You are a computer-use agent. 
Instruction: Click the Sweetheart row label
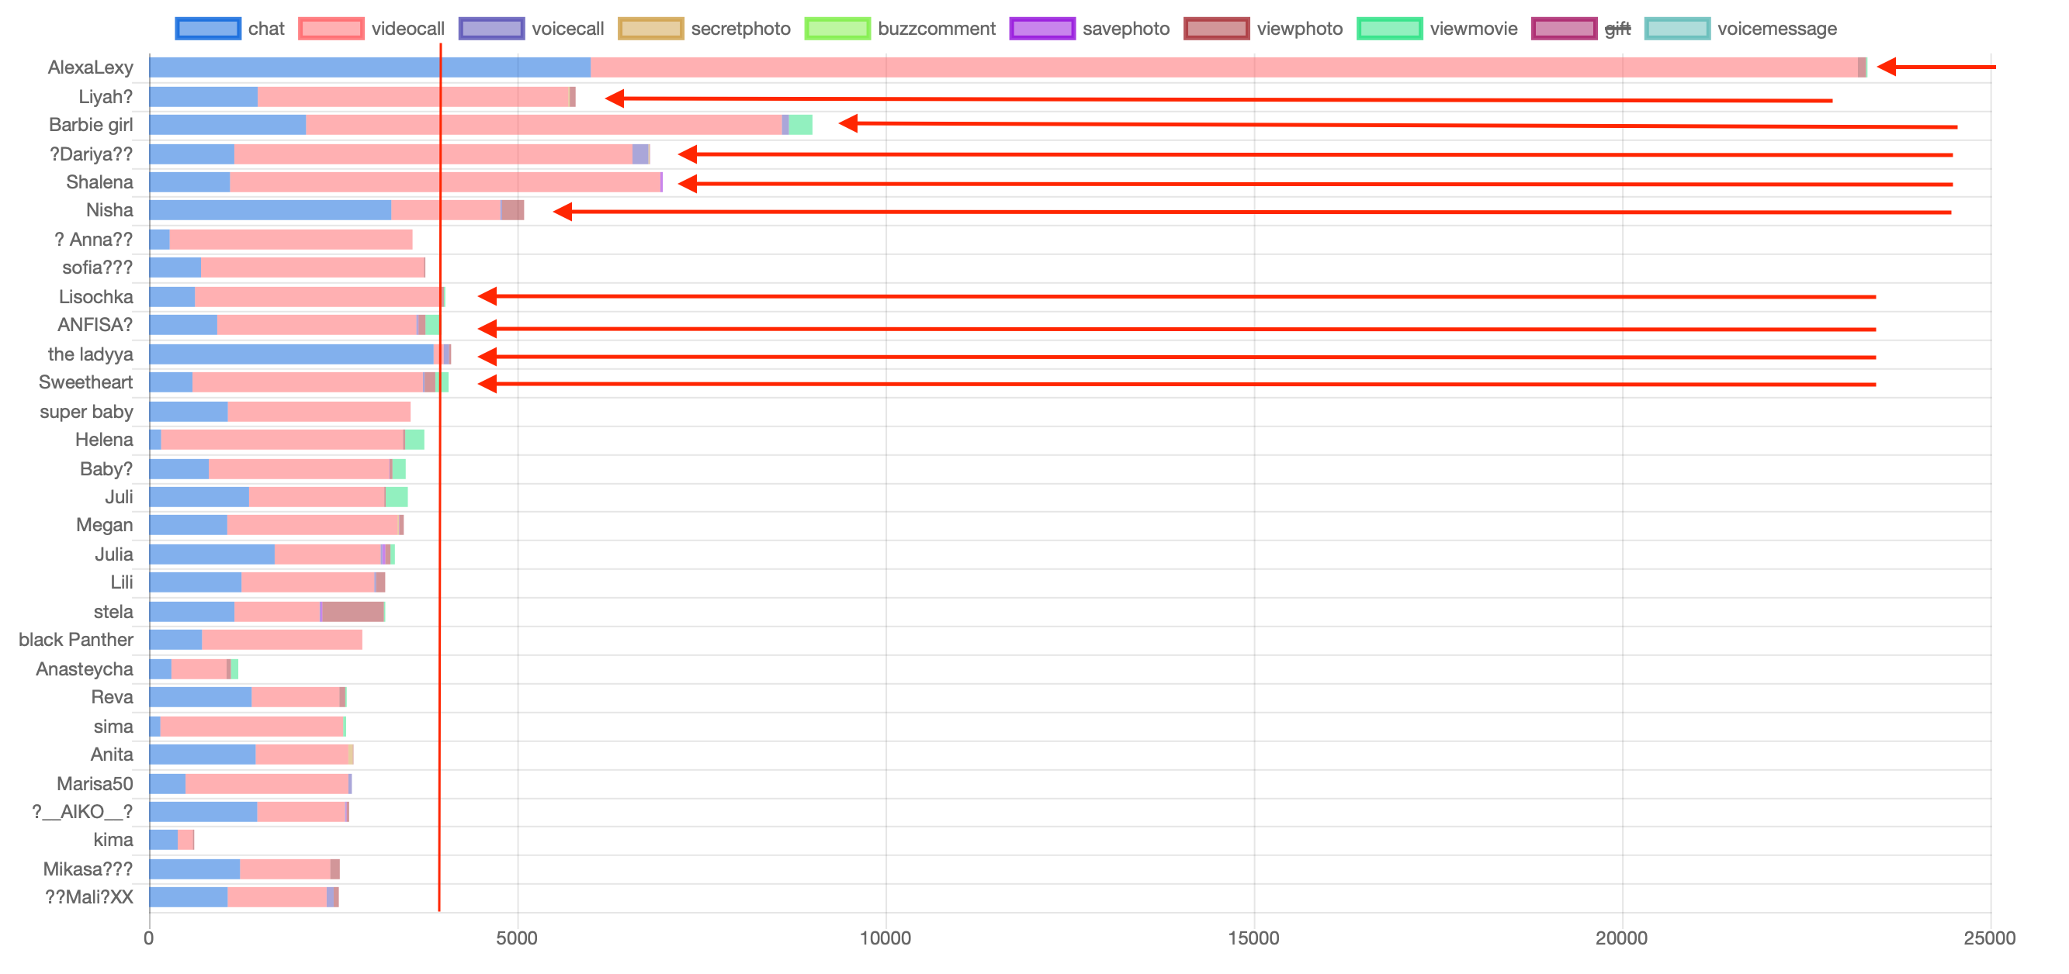pos(85,383)
